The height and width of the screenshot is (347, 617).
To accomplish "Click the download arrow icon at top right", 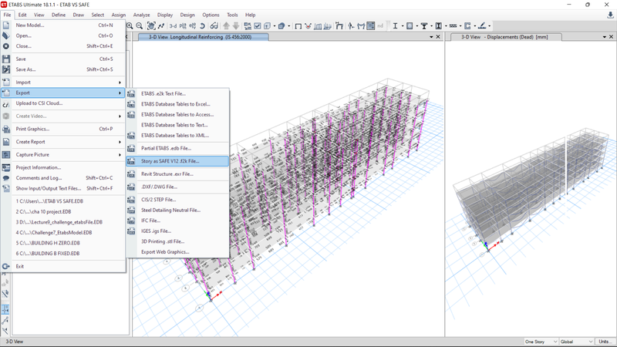I will tap(610, 15).
